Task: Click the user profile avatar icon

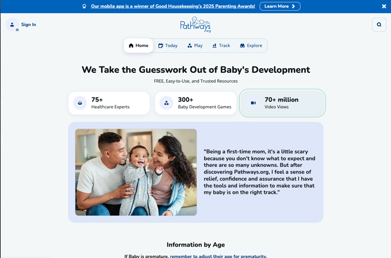Action: pos(12,25)
